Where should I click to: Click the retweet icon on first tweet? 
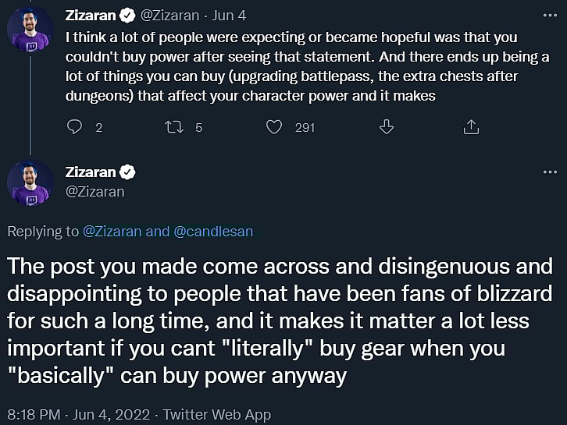(x=175, y=126)
